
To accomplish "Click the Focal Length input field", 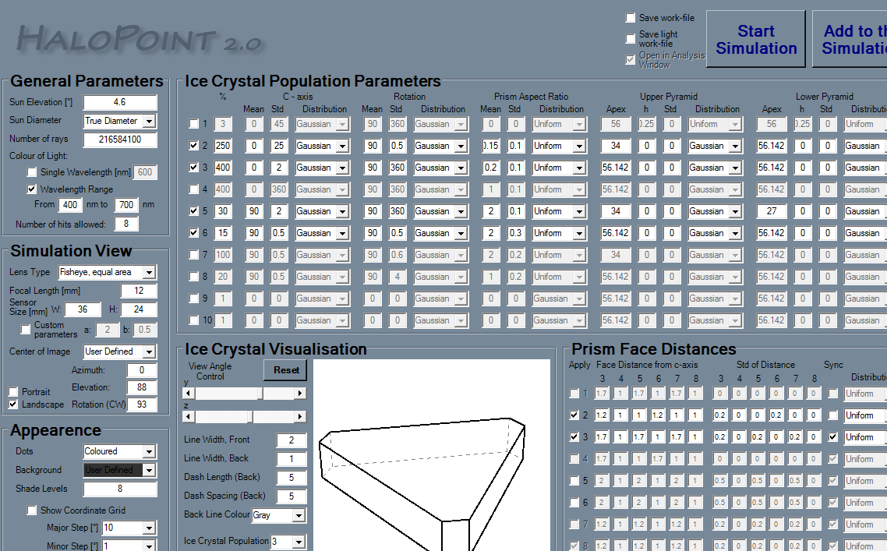I will click(139, 291).
